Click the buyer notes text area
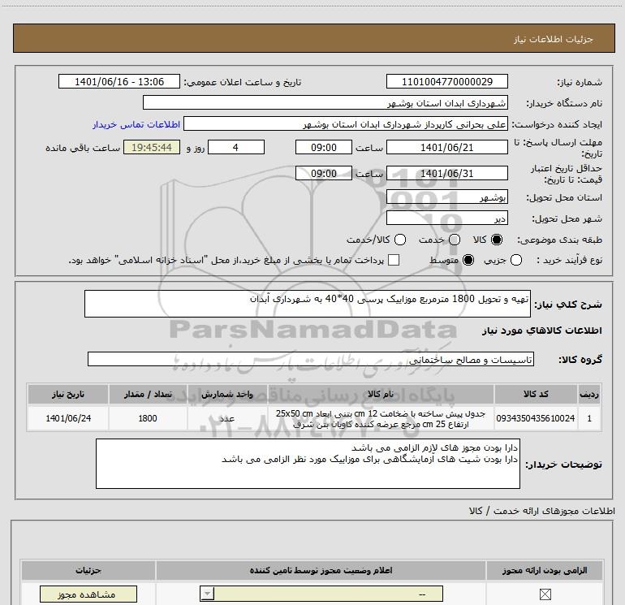The height and width of the screenshot is (605, 625). click(308, 464)
